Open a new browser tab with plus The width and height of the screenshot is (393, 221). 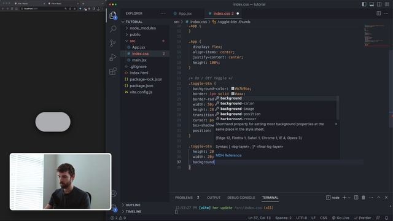83,4
